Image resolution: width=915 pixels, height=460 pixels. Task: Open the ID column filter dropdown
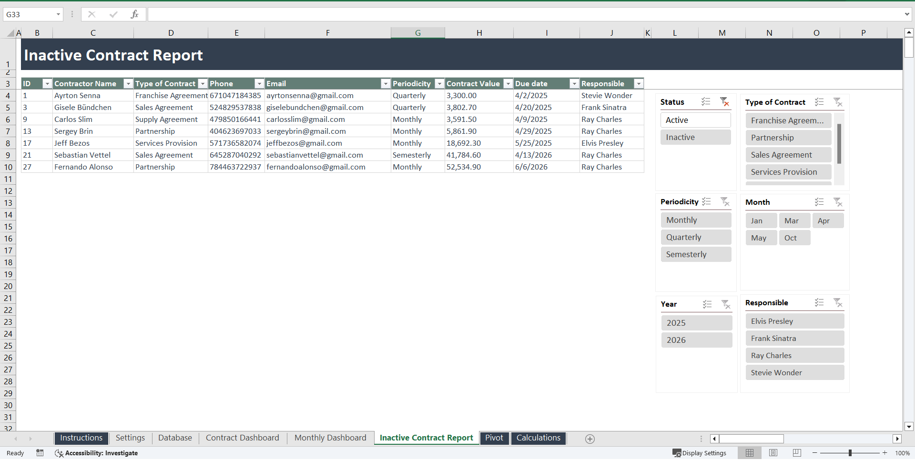point(47,84)
